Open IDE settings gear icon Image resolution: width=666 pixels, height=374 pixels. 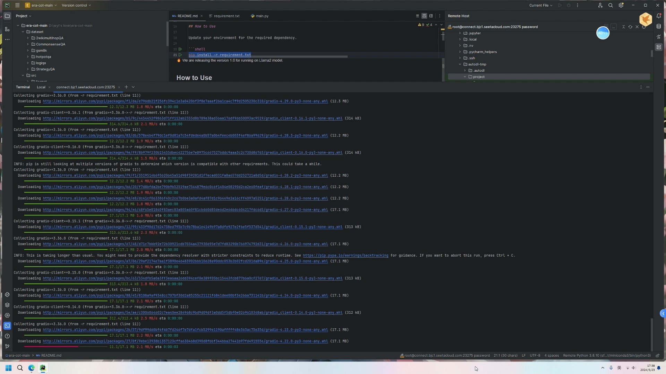(x=621, y=5)
